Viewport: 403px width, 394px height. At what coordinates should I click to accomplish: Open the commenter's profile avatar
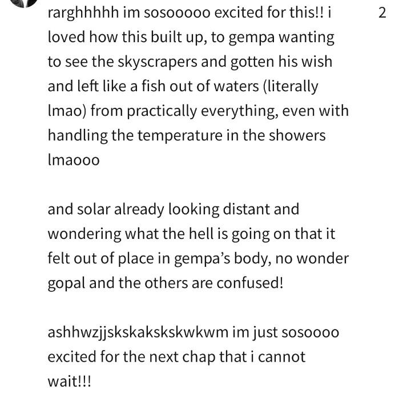tap(25, 3)
